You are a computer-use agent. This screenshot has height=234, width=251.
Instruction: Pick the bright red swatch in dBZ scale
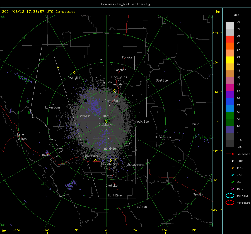[x=230, y=39]
